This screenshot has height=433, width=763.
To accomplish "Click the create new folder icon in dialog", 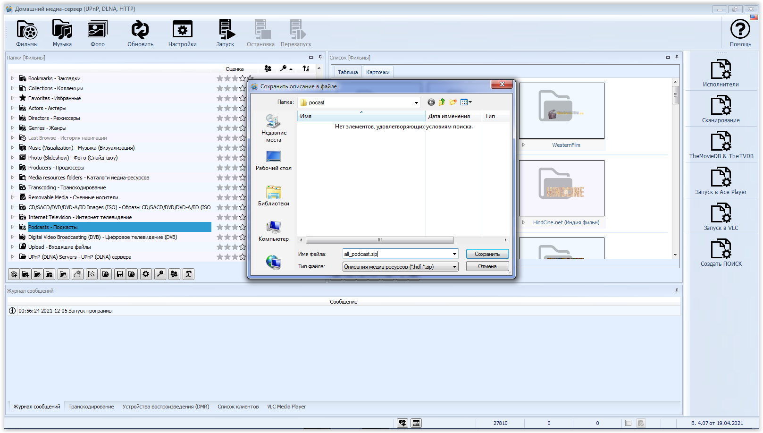I will [453, 102].
